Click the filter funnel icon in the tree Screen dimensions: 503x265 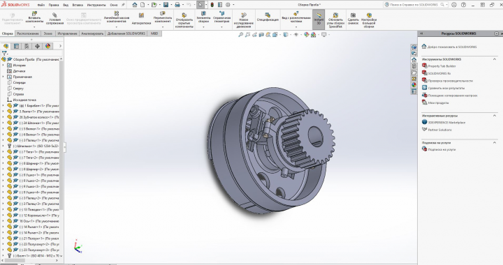4,54
